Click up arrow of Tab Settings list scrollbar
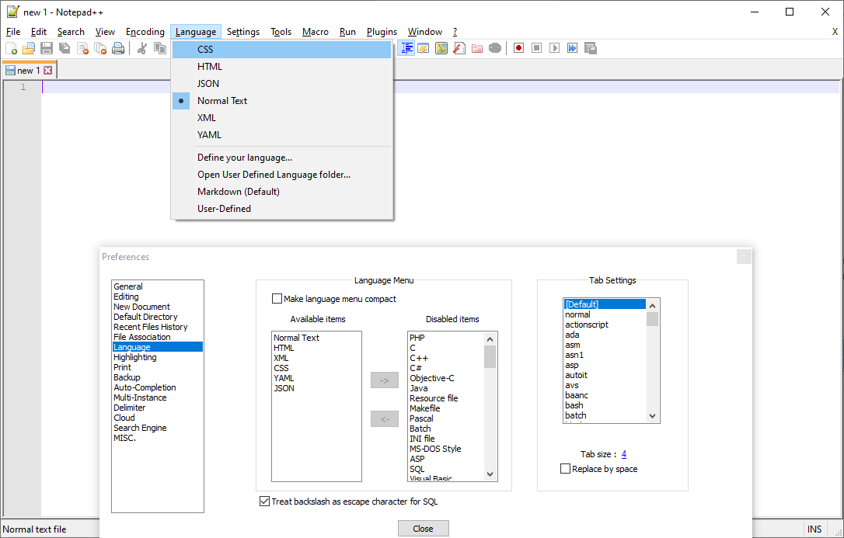This screenshot has width=844, height=538. (x=652, y=305)
